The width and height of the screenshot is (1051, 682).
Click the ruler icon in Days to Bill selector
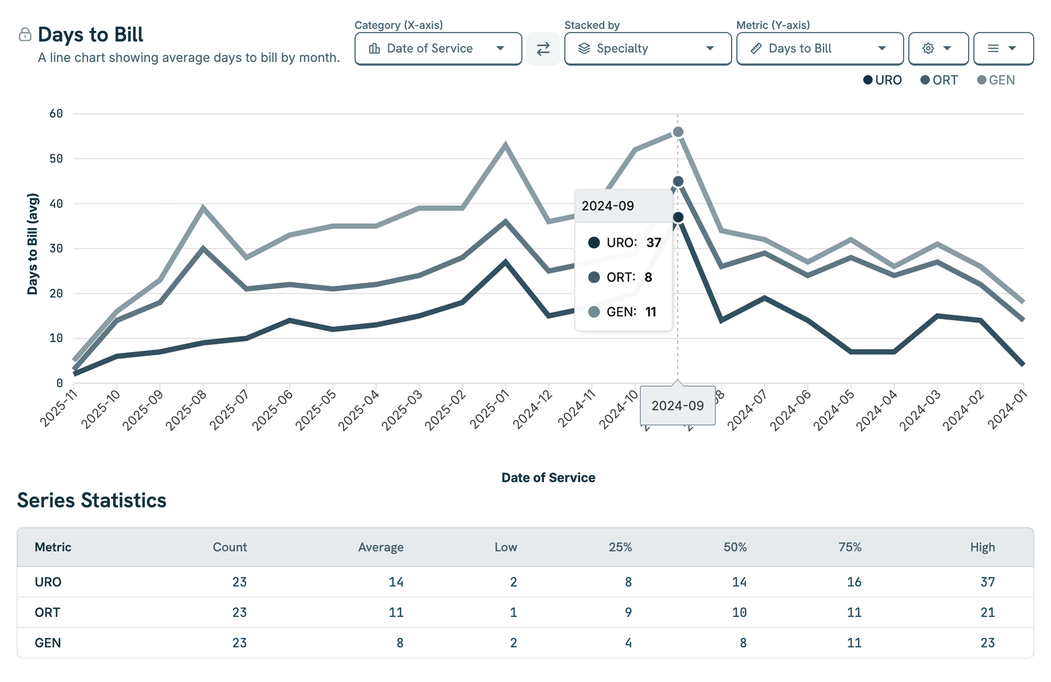point(756,49)
